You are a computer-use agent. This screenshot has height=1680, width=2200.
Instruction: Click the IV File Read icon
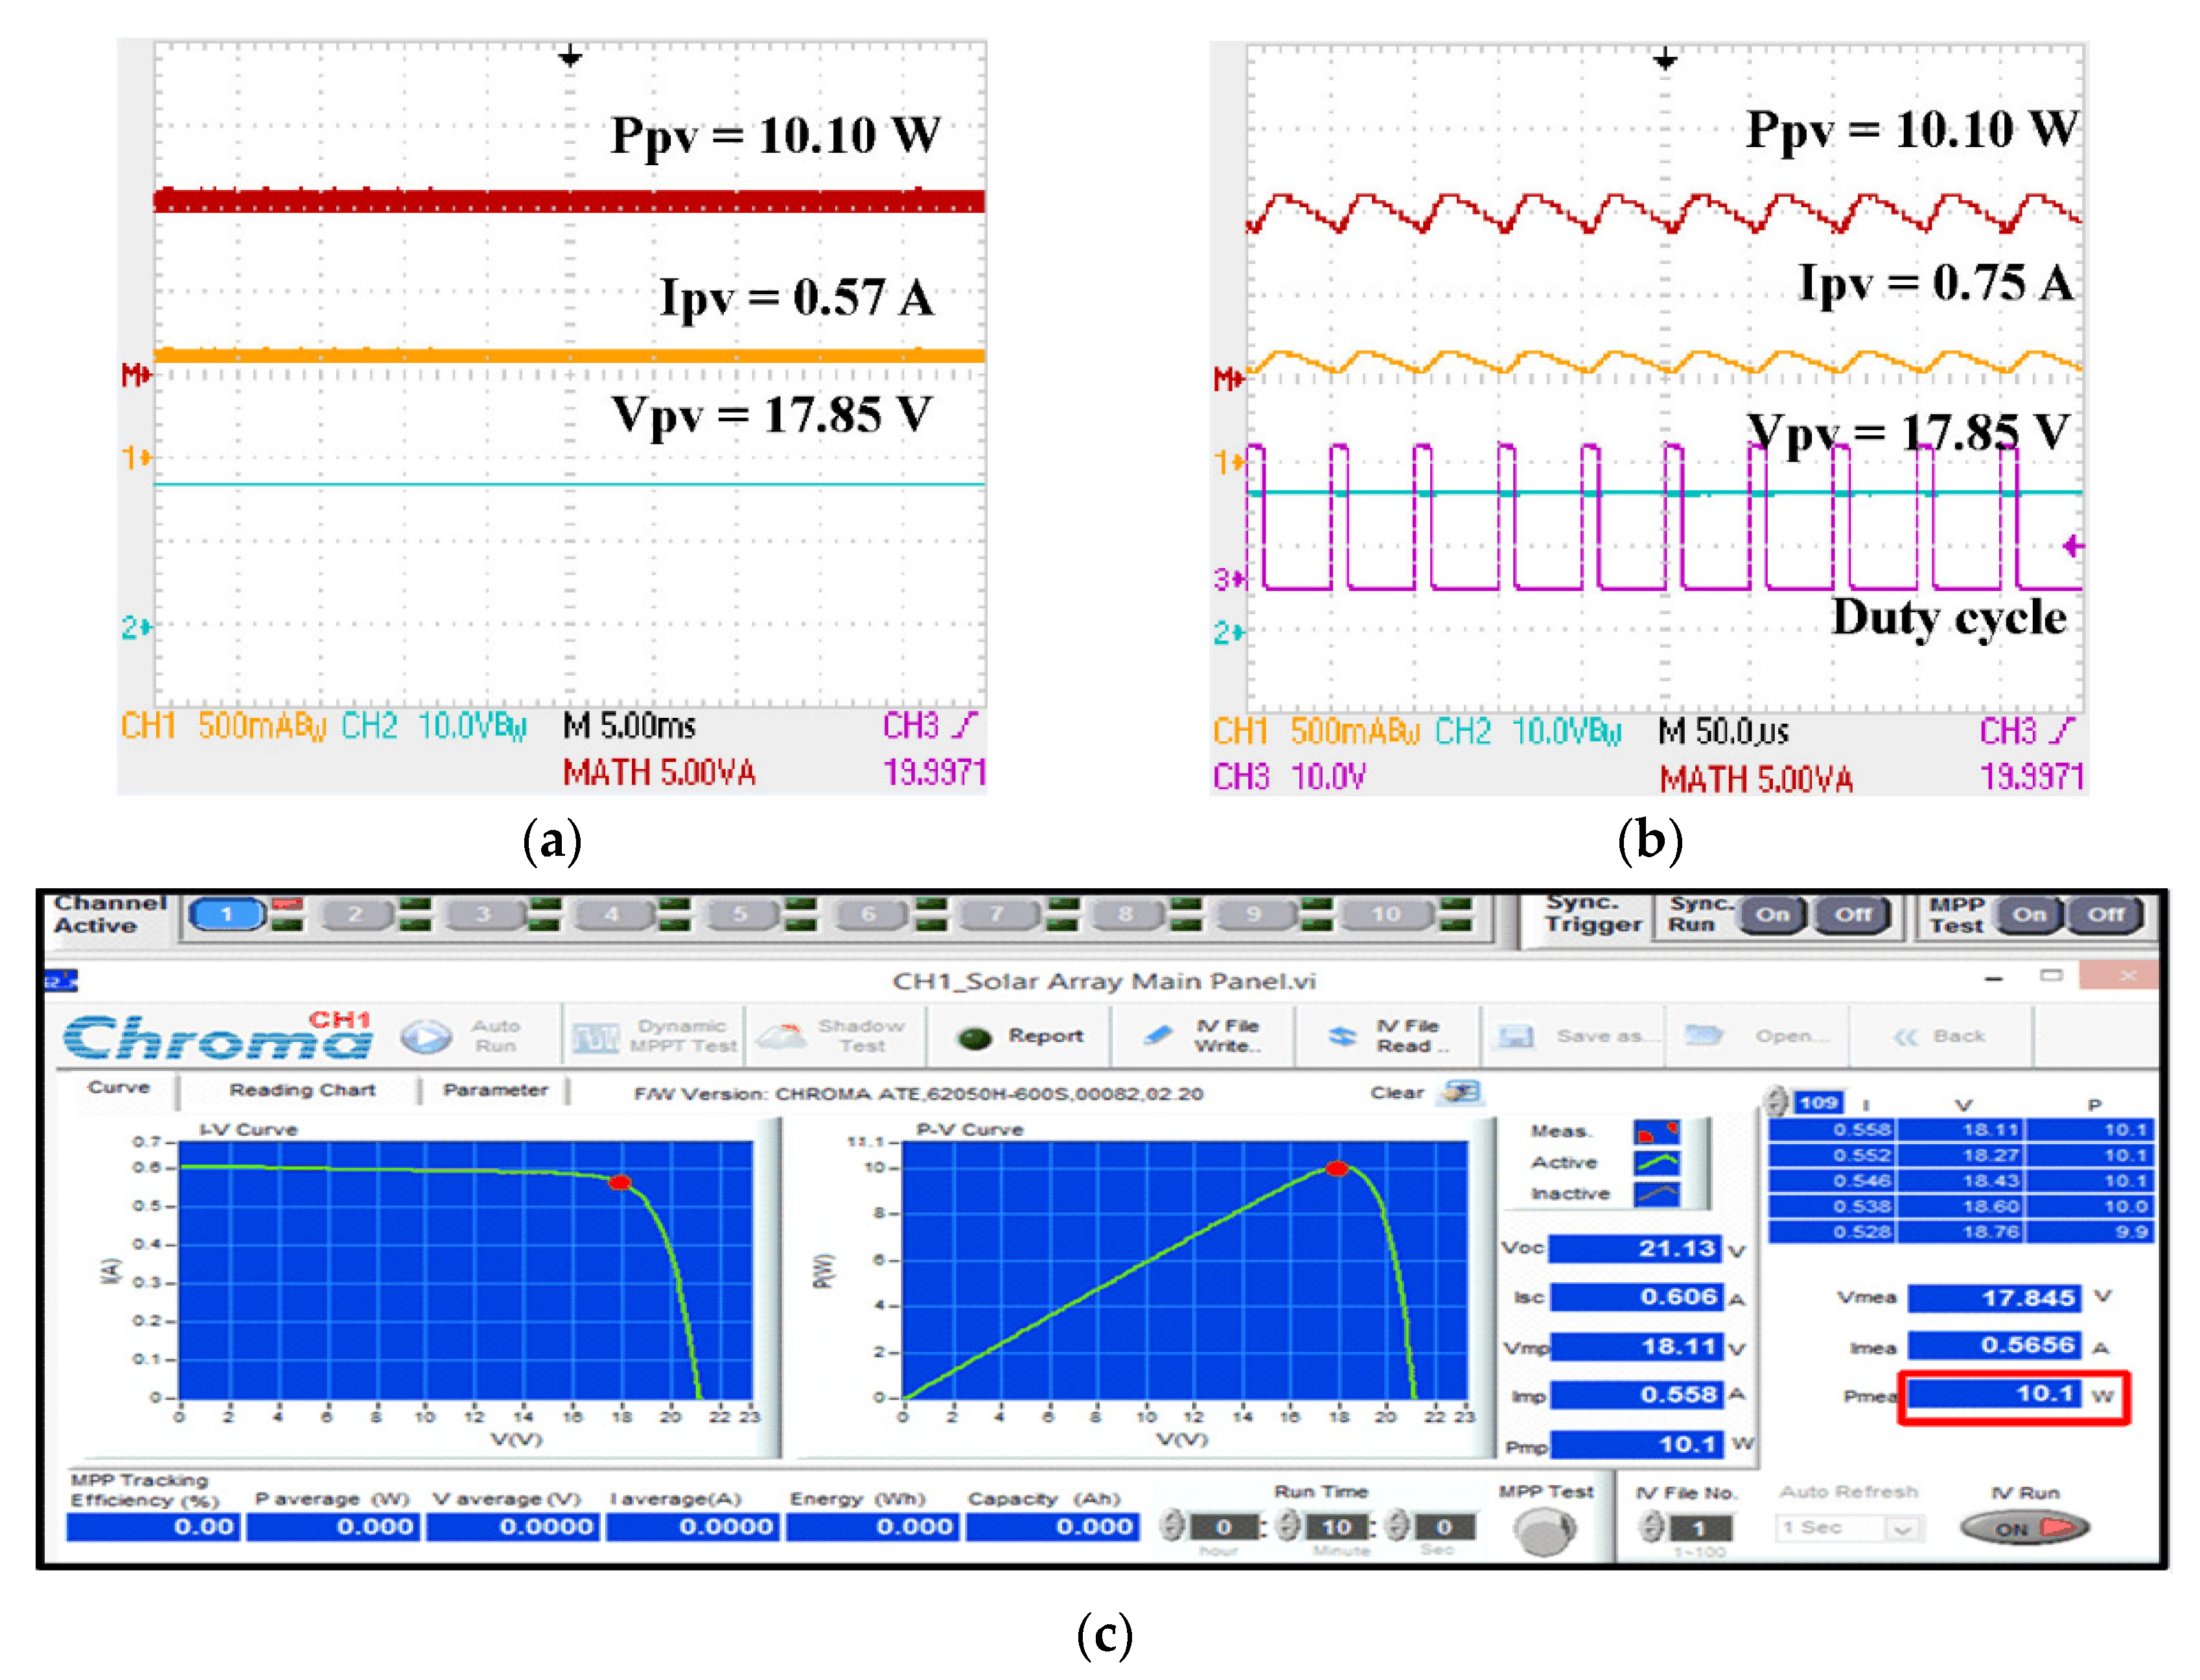pyautogui.click(x=1342, y=1036)
